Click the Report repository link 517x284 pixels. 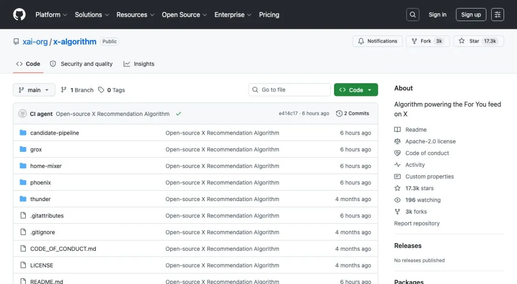pos(417,223)
